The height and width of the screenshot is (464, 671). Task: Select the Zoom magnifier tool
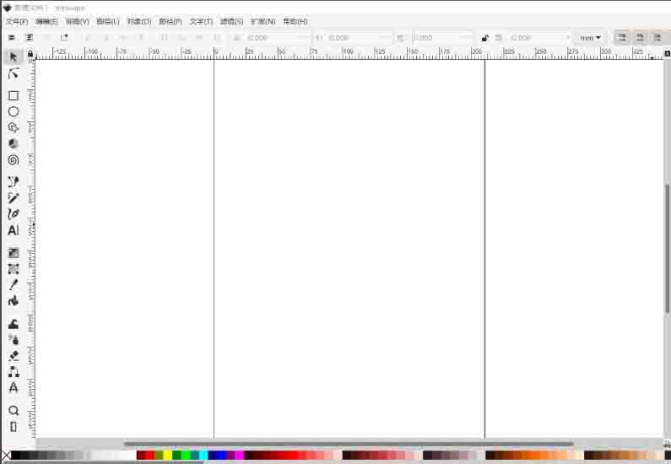(14, 411)
